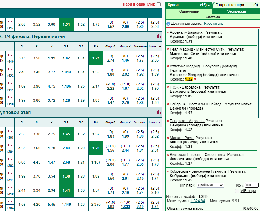The image size is (260, 211).
Task: Expand the Купон (15) dropdown arrow
Action: pos(209,5)
